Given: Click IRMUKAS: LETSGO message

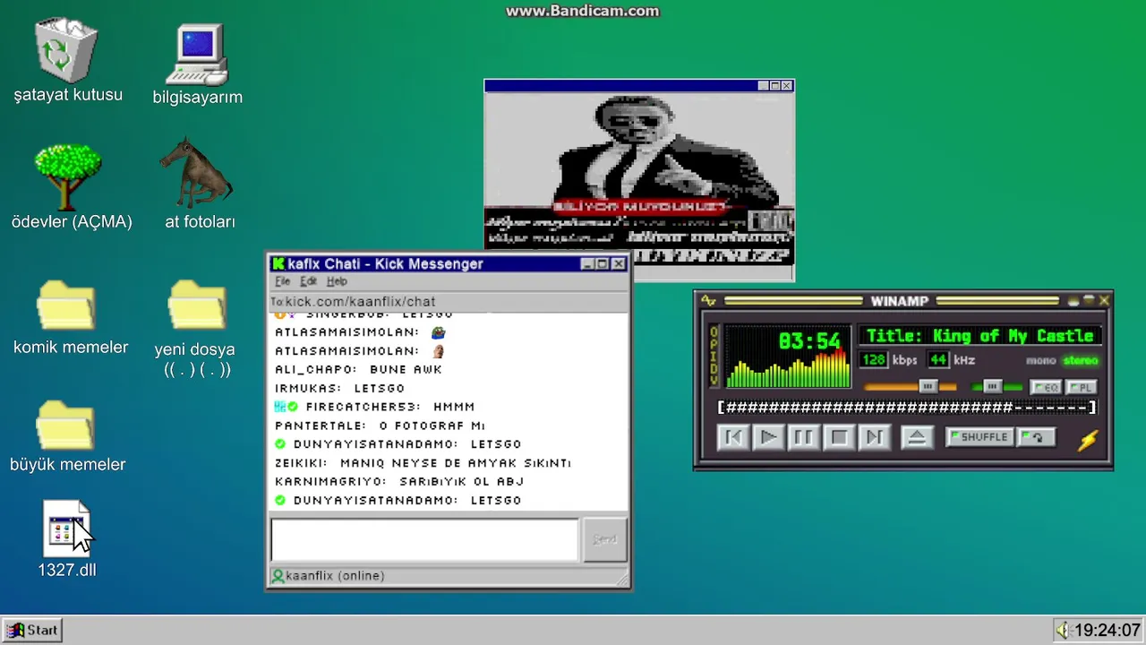Looking at the screenshot, I should [339, 388].
